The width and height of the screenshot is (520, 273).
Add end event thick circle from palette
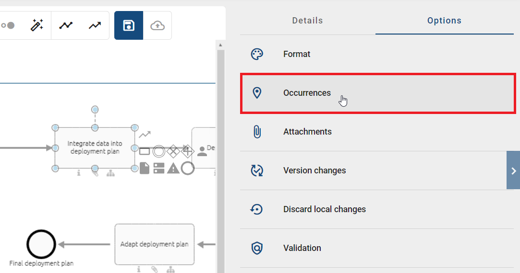point(188,168)
